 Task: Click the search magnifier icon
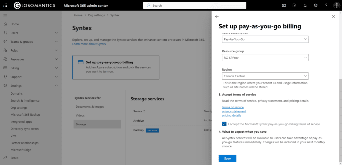point(148,5)
